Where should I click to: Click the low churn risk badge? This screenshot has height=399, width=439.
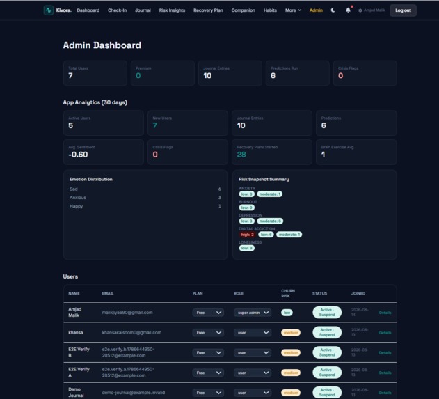coord(287,313)
